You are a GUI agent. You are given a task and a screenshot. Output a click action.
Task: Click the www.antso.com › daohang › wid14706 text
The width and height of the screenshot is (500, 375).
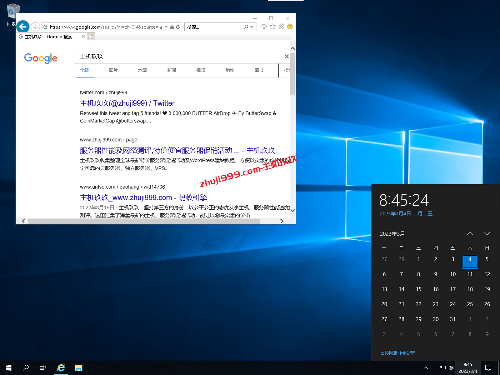coord(122,187)
